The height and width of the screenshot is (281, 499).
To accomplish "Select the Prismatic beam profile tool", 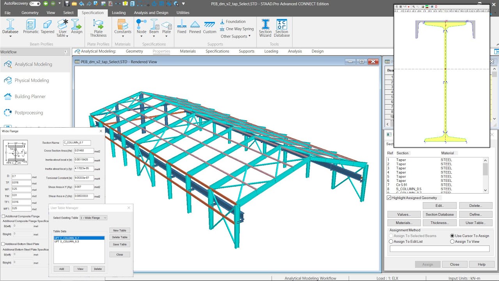I will [x=31, y=27].
